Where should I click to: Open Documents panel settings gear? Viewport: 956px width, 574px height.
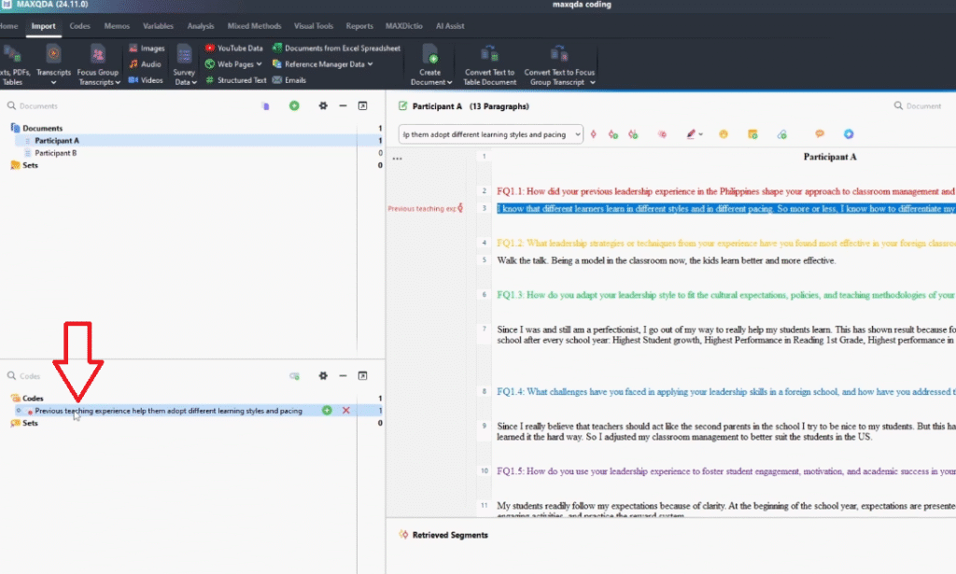click(323, 106)
